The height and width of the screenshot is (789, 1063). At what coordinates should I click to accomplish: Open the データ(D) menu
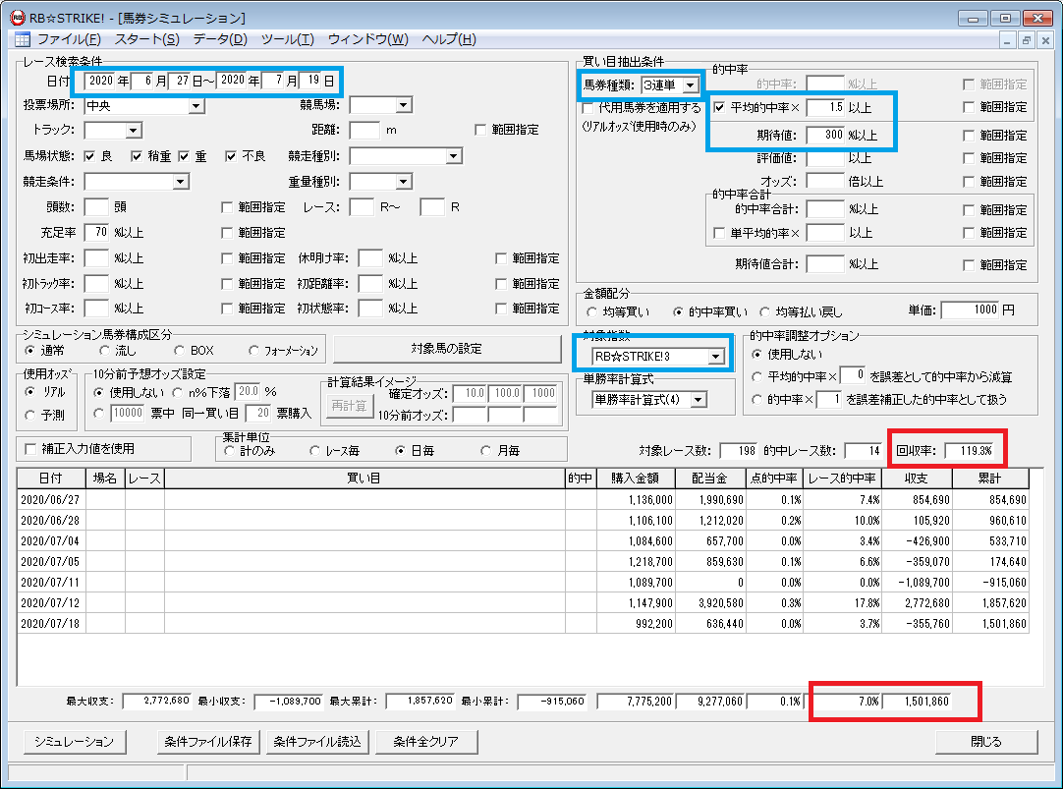coord(220,39)
